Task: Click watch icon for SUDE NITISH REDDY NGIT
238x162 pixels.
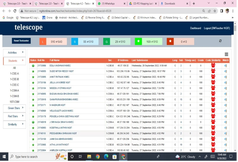Action: [225, 71]
